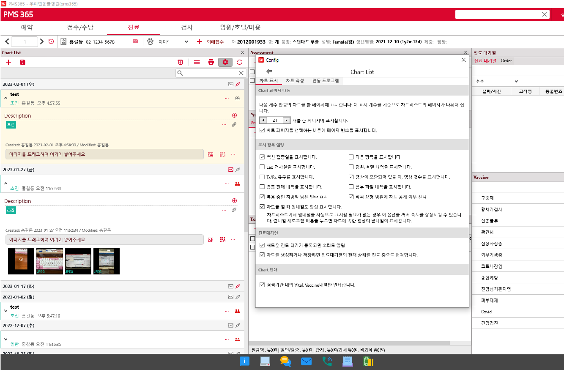
Task: Collapse the 오전 11:52:33 chart entry
Action: 6,184
